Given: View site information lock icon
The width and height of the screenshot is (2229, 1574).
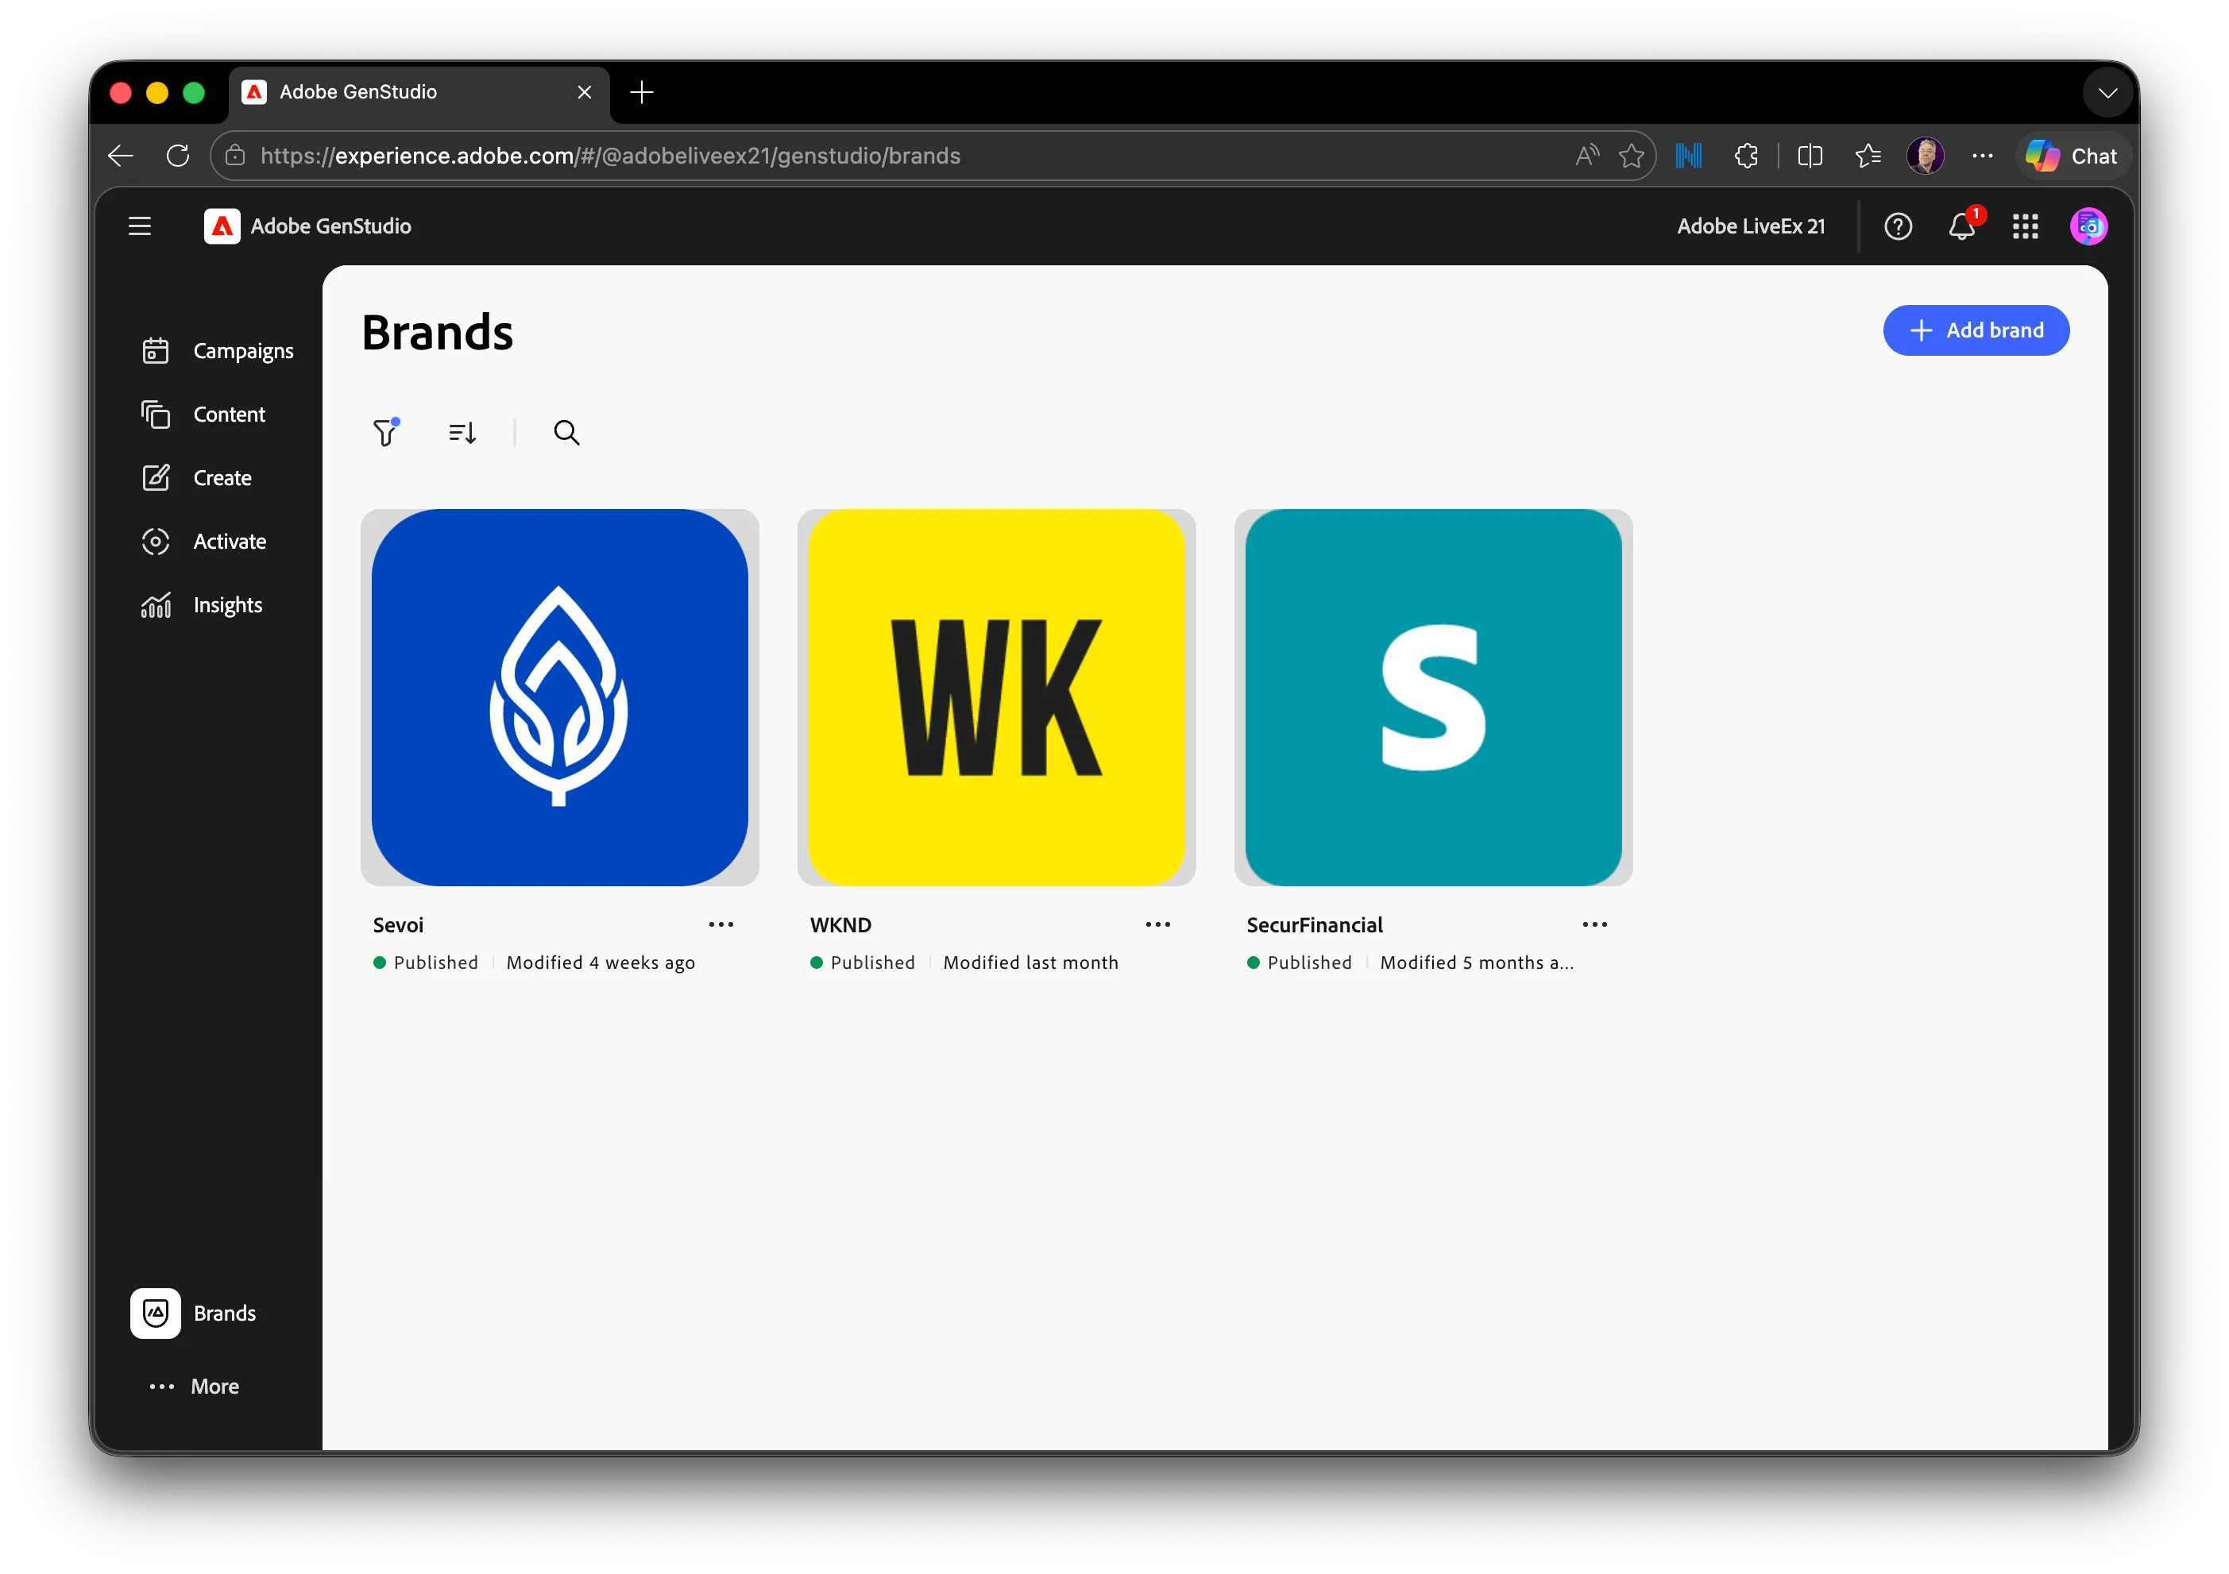Looking at the screenshot, I should click(x=235, y=156).
